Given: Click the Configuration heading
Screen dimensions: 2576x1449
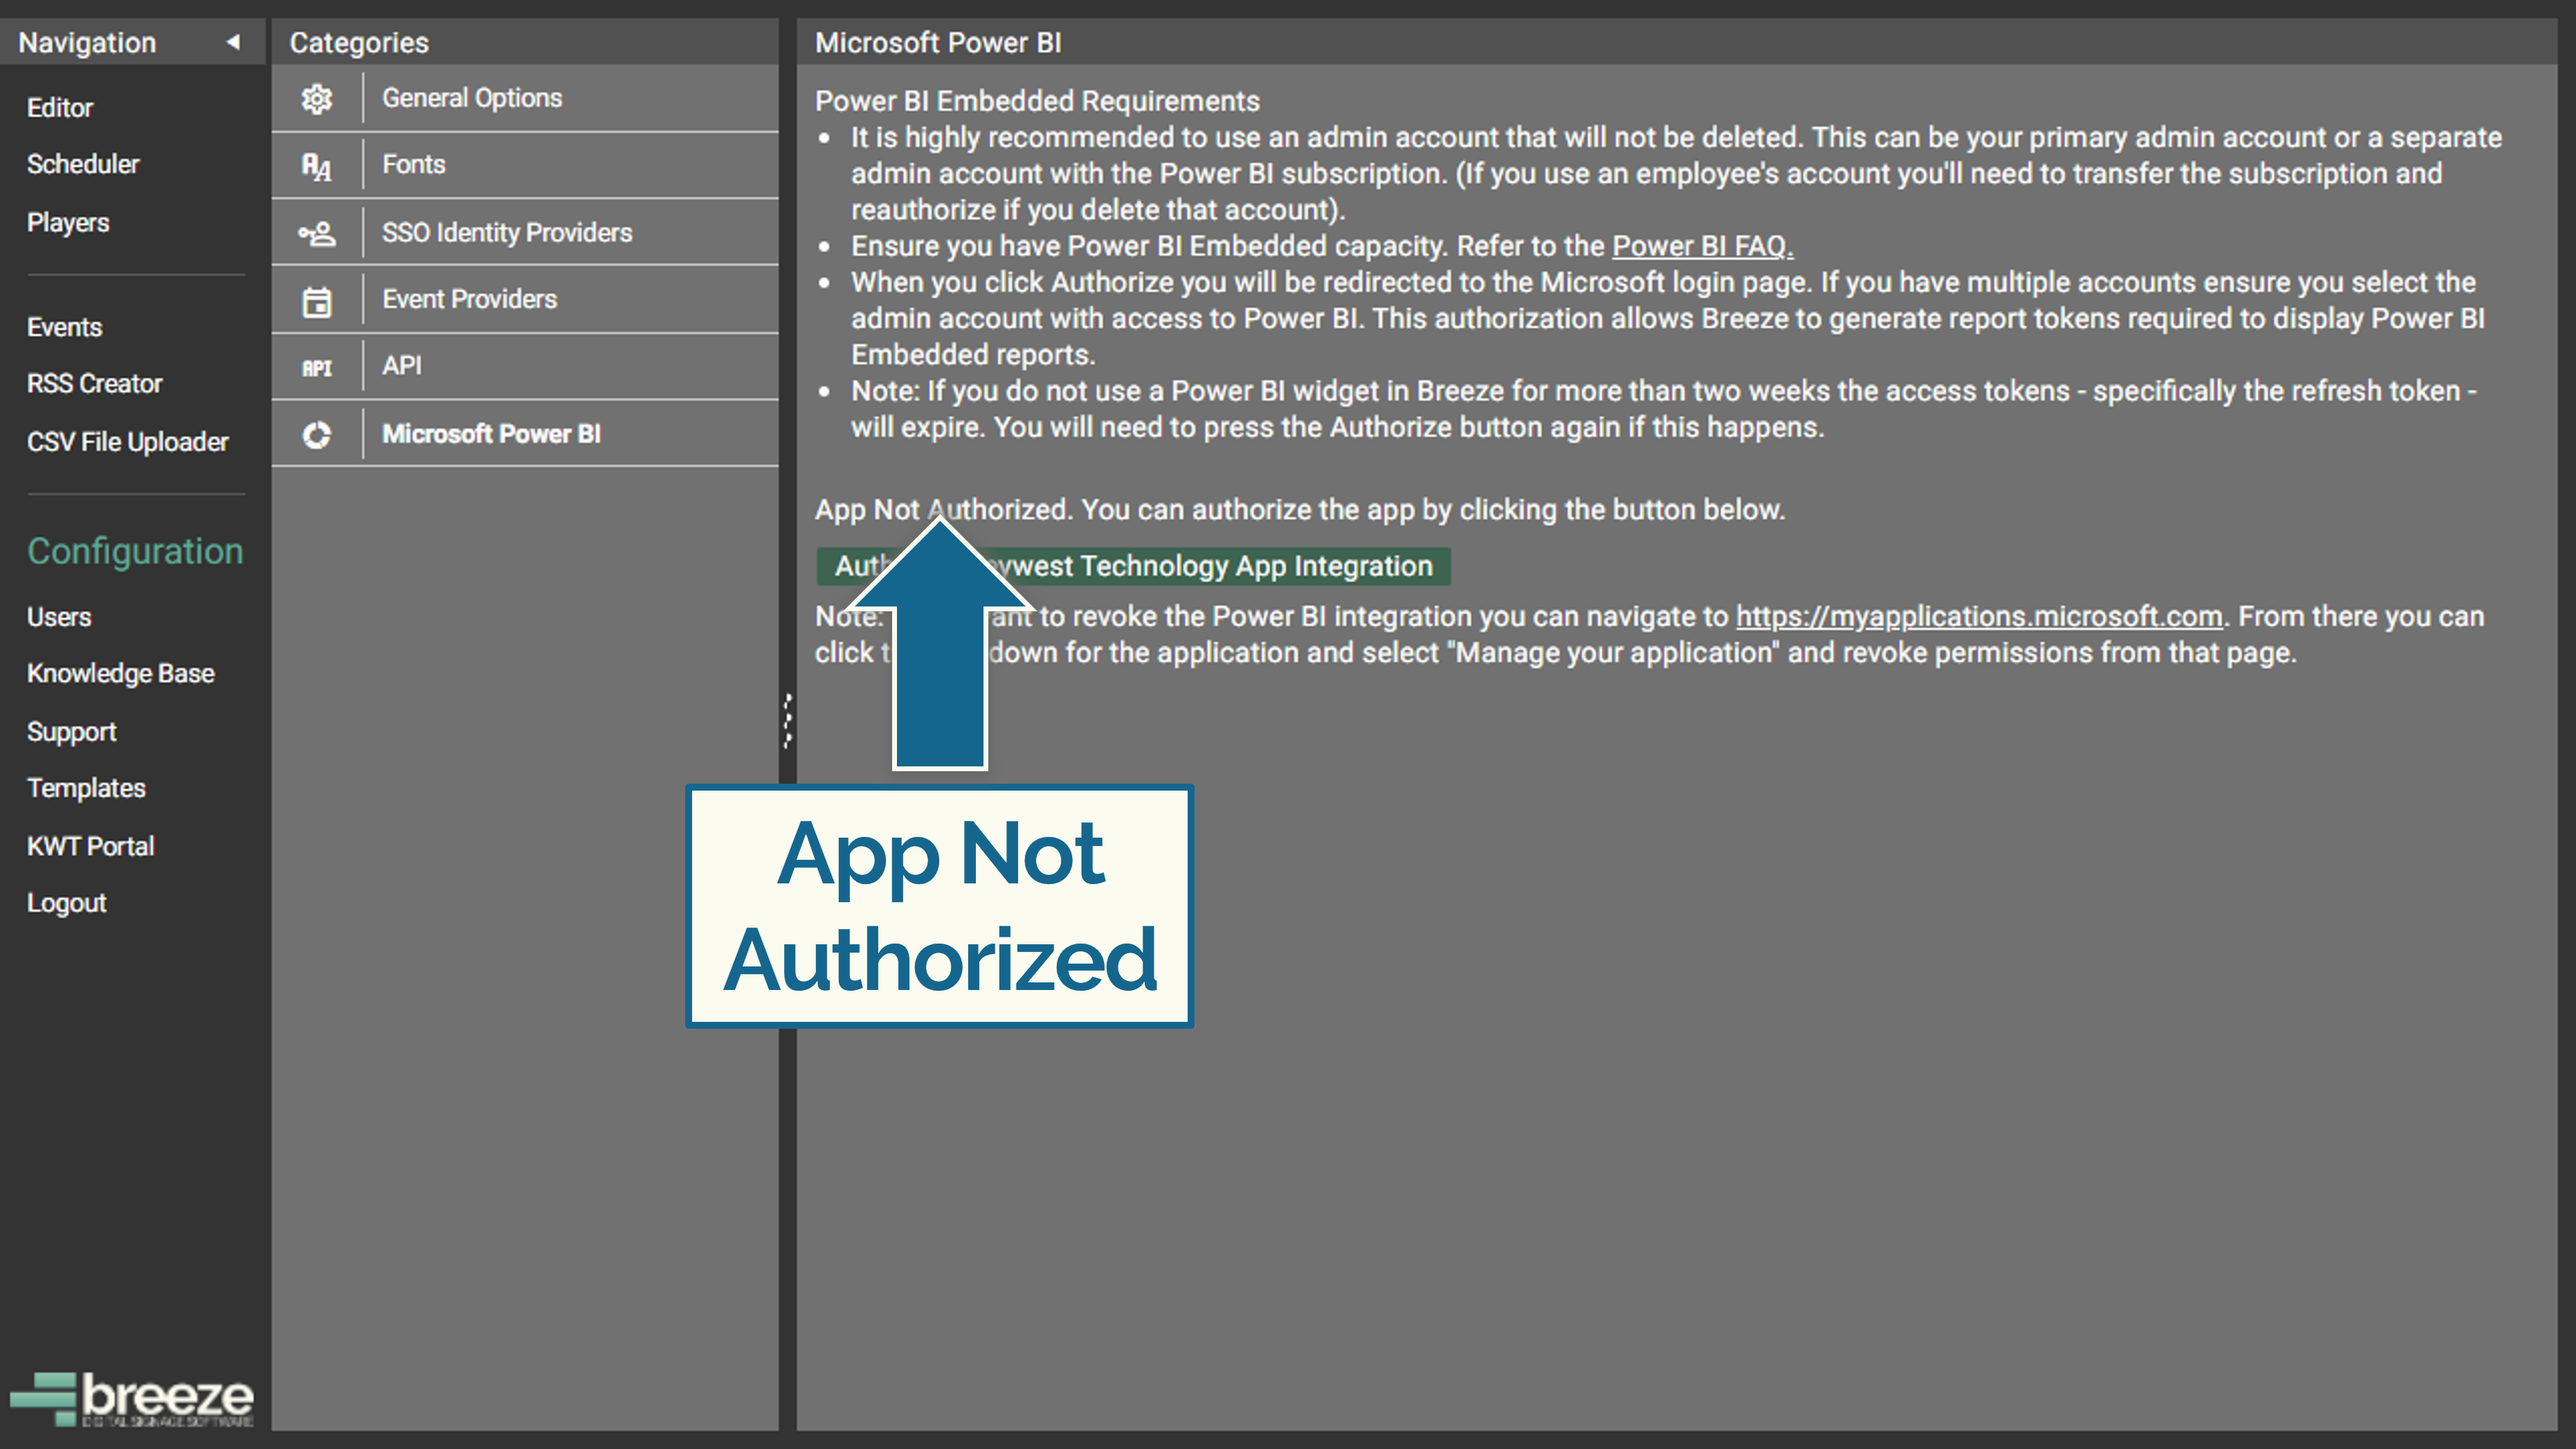Looking at the screenshot, I should click(x=135, y=551).
